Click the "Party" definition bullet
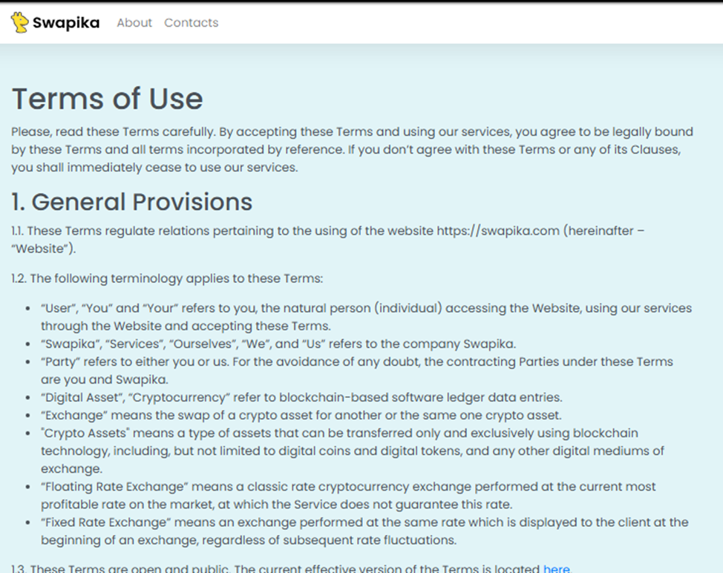The image size is (723, 573). point(357,370)
